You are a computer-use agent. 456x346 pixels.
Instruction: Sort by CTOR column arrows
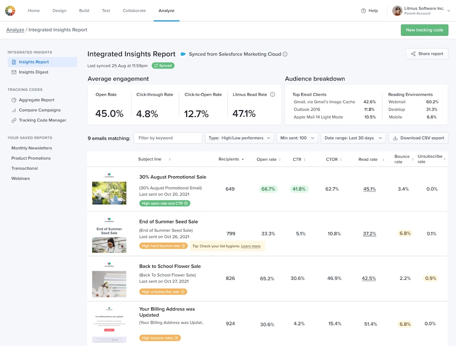tap(341, 160)
